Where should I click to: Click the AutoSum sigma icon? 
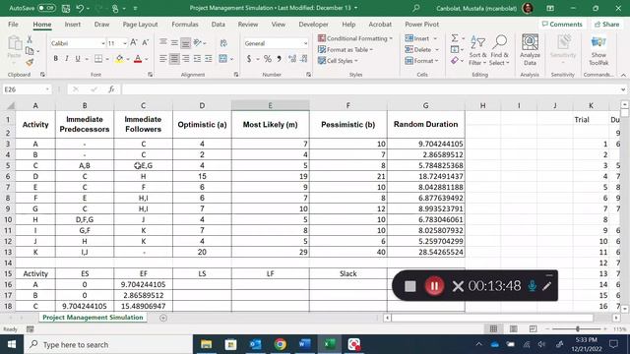tap(455, 38)
